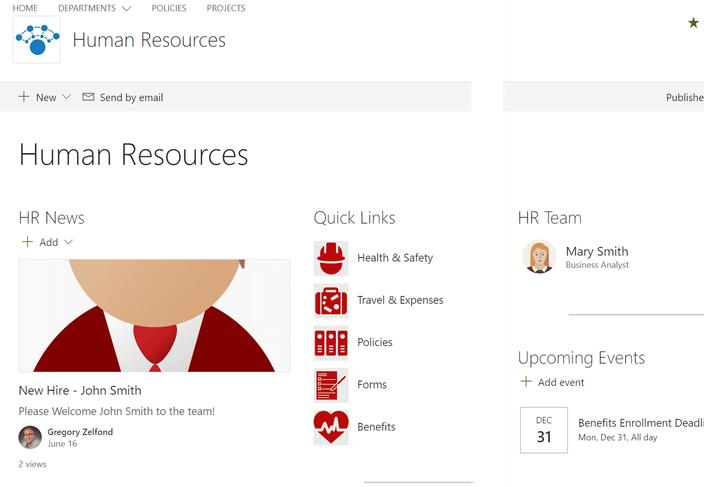Image resolution: width=704 pixels, height=487 pixels.
Task: Open the New item dropdown arrow
Action: (67, 97)
